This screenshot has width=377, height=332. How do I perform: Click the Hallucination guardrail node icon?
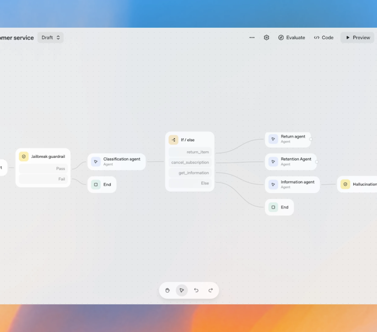pos(345,184)
